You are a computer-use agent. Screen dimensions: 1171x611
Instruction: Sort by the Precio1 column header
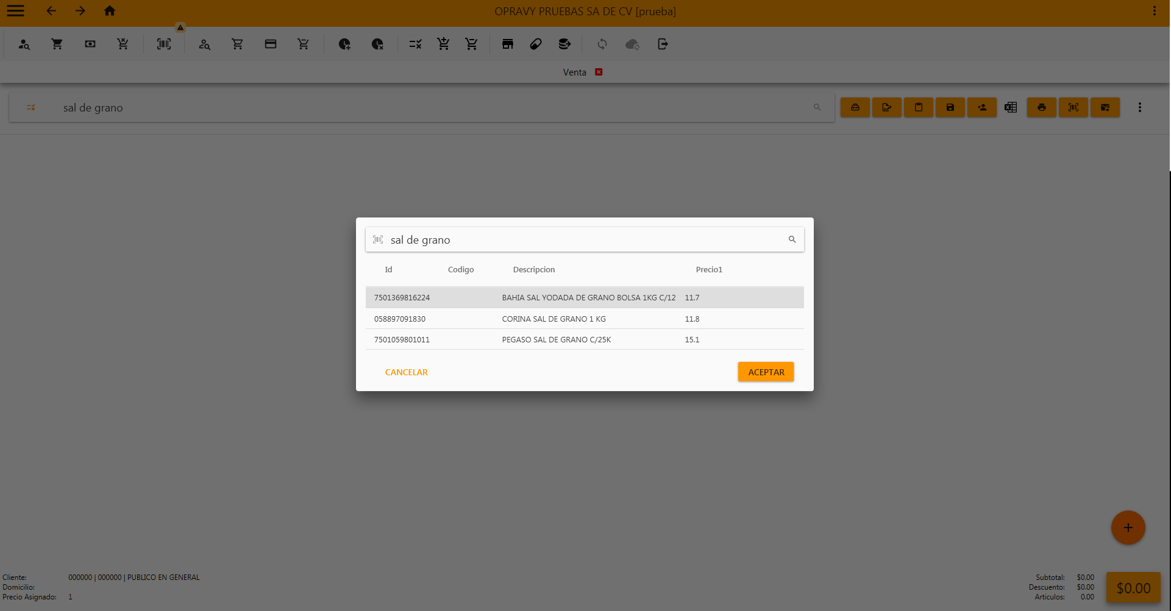click(709, 269)
